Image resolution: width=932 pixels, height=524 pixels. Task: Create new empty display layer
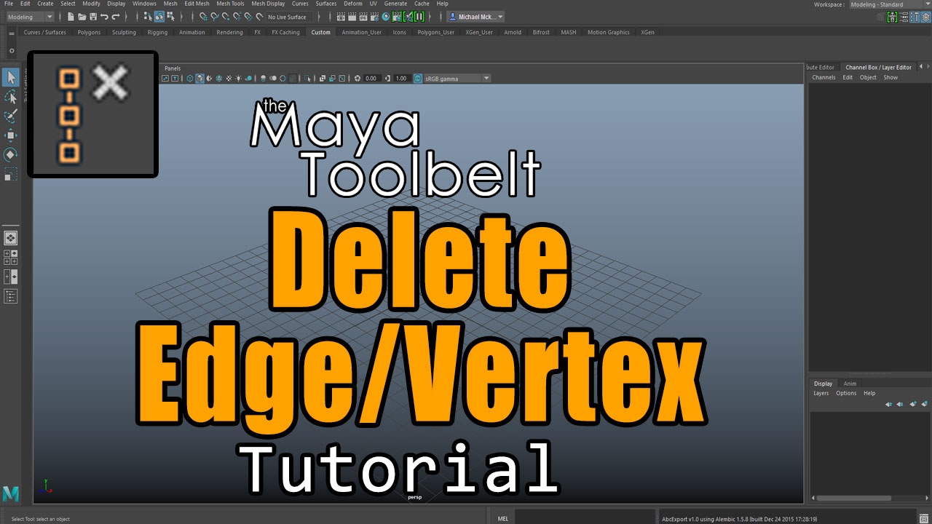click(x=913, y=404)
